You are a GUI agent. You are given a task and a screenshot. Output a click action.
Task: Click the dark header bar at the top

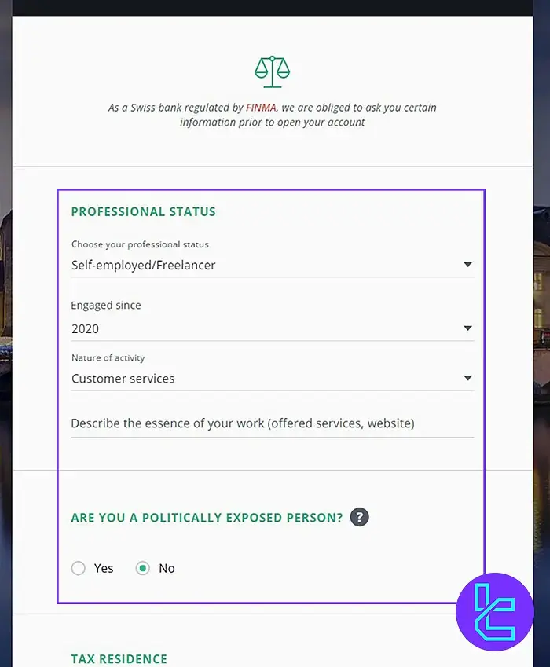click(x=275, y=8)
